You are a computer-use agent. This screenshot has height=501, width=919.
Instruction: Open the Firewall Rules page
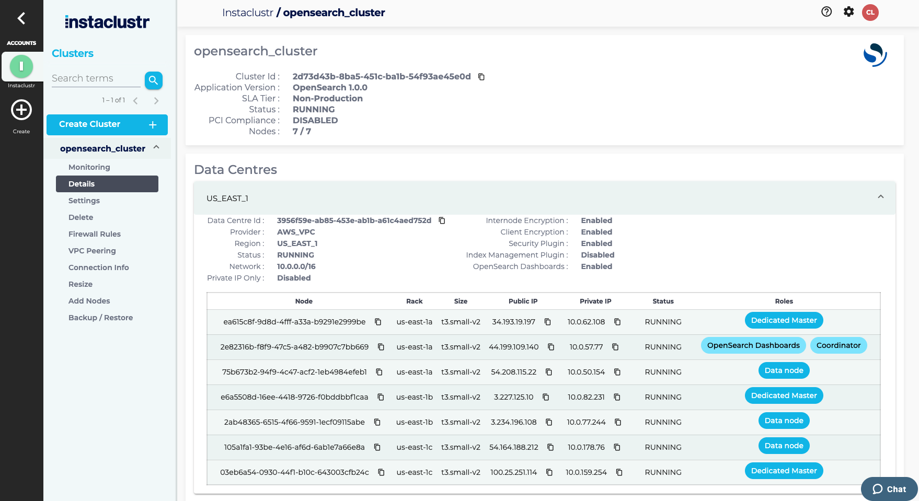[x=95, y=234]
